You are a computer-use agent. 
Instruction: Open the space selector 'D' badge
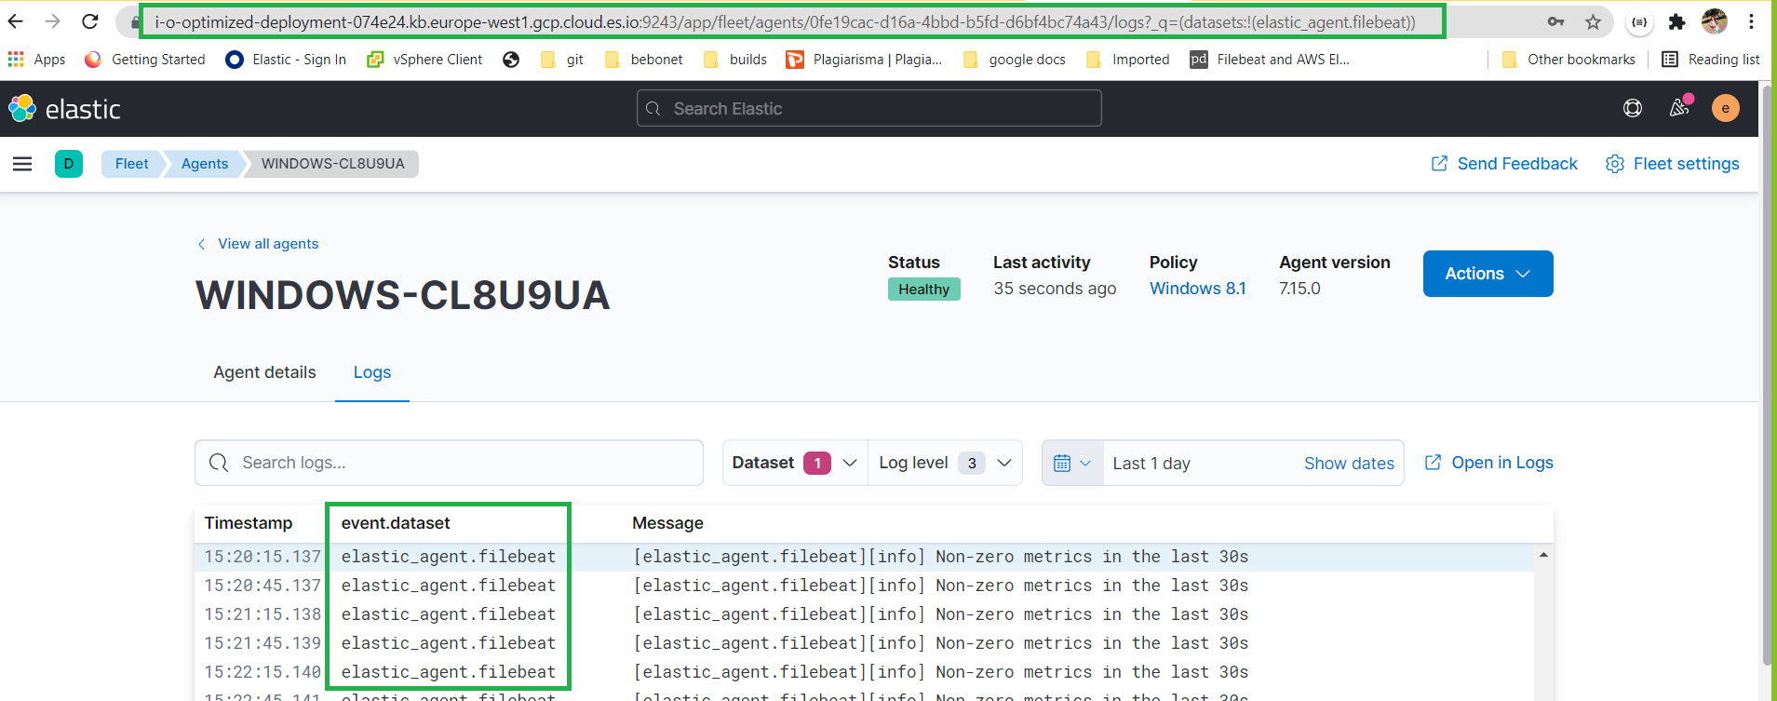69,164
